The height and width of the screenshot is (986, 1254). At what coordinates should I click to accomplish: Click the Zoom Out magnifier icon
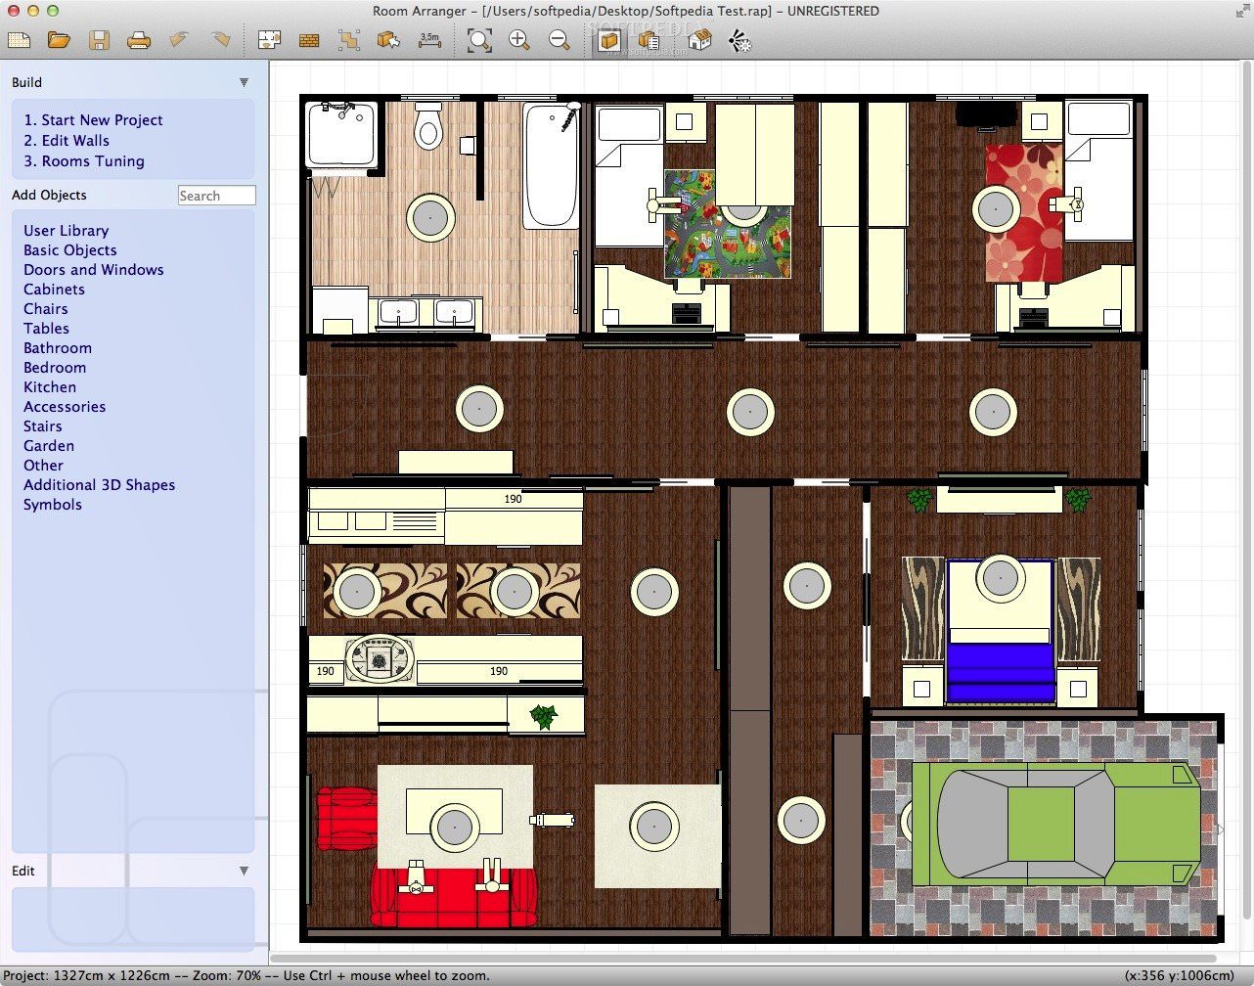pos(559,40)
